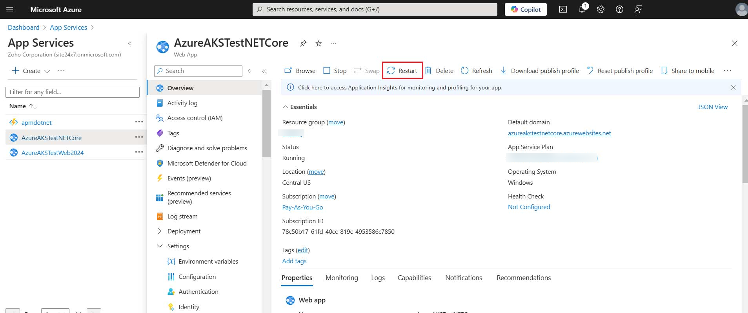
Task: Delete the web app
Action: point(439,71)
